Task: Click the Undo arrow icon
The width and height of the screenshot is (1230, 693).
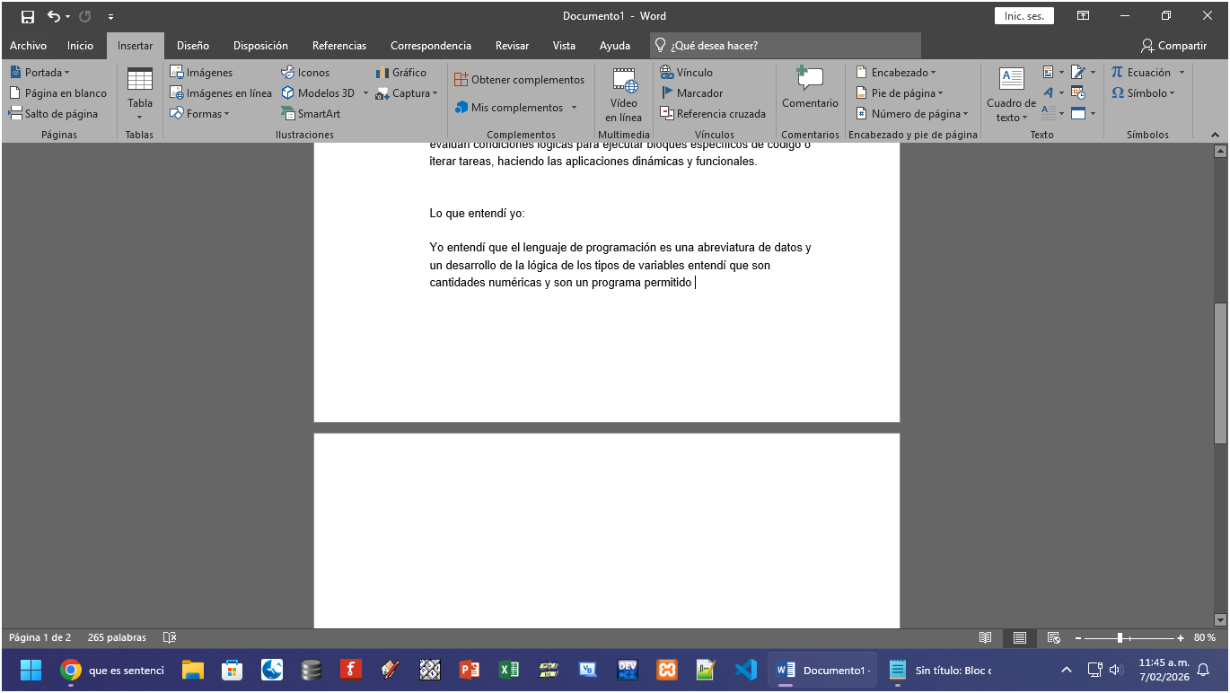Action: tap(54, 16)
